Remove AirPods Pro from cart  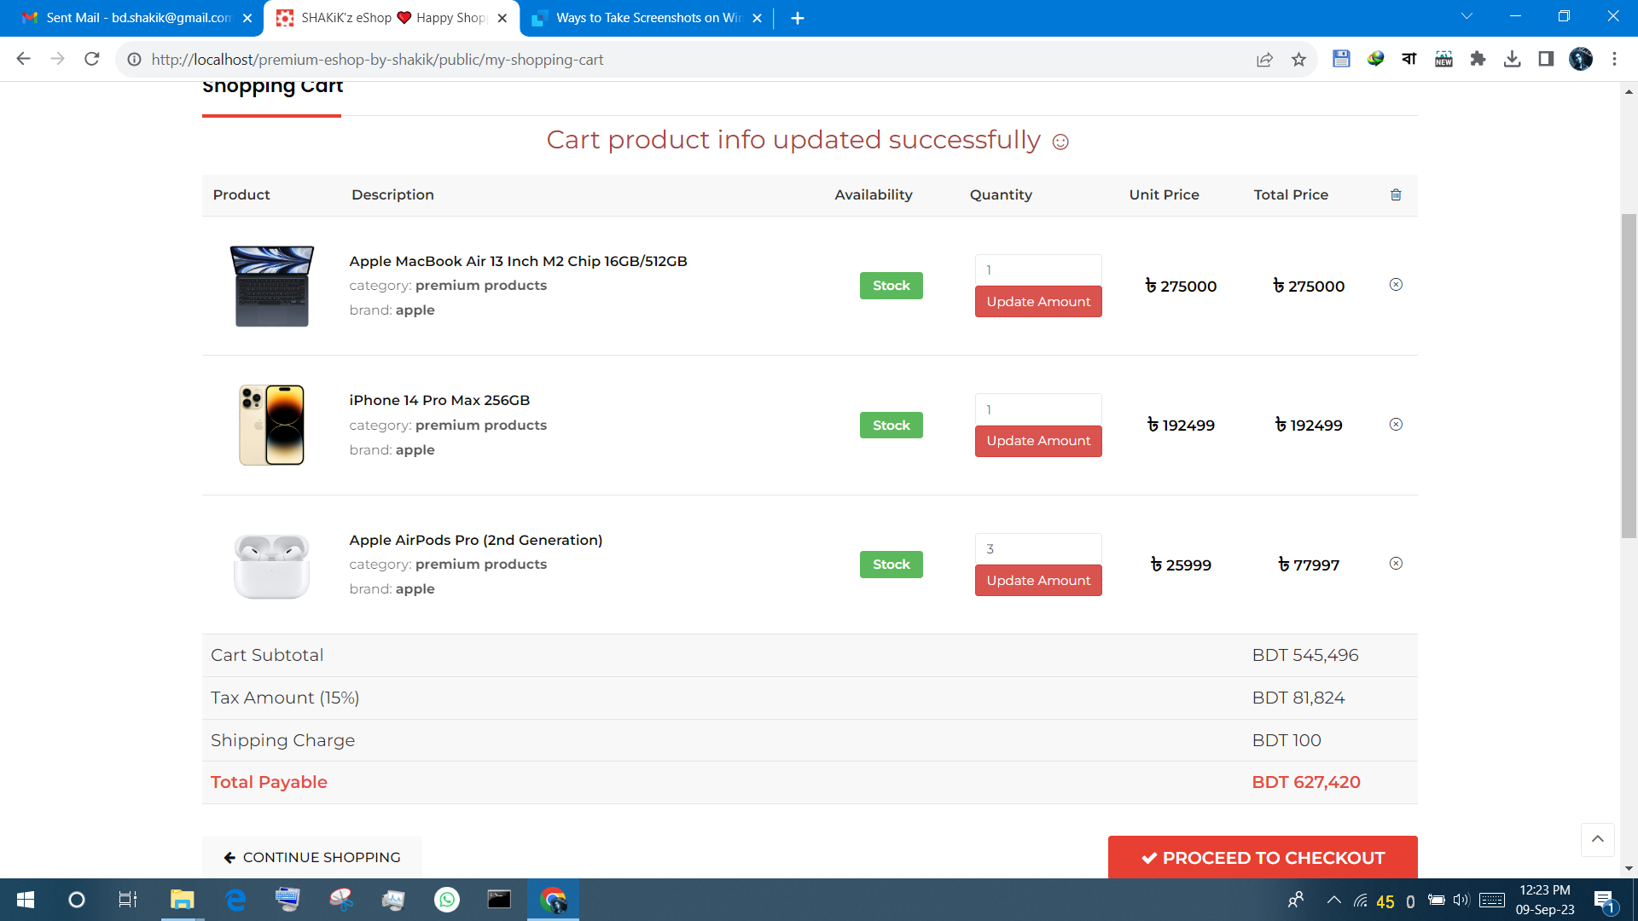[x=1396, y=564]
